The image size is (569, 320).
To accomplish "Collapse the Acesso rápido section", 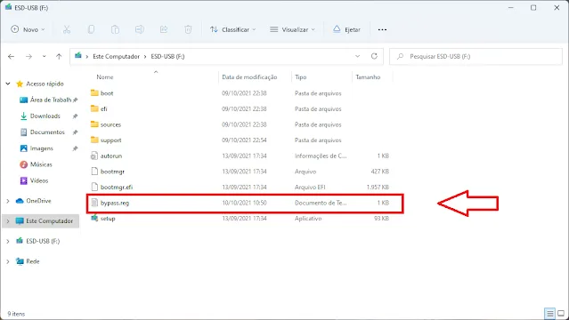I will (x=8, y=84).
